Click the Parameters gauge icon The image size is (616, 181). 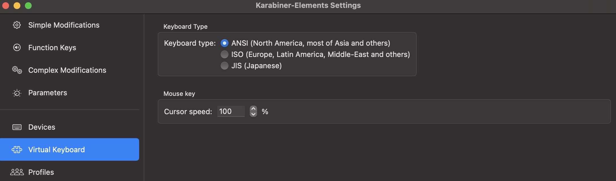17,93
